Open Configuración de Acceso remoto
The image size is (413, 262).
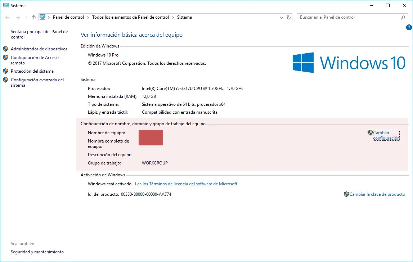point(35,60)
